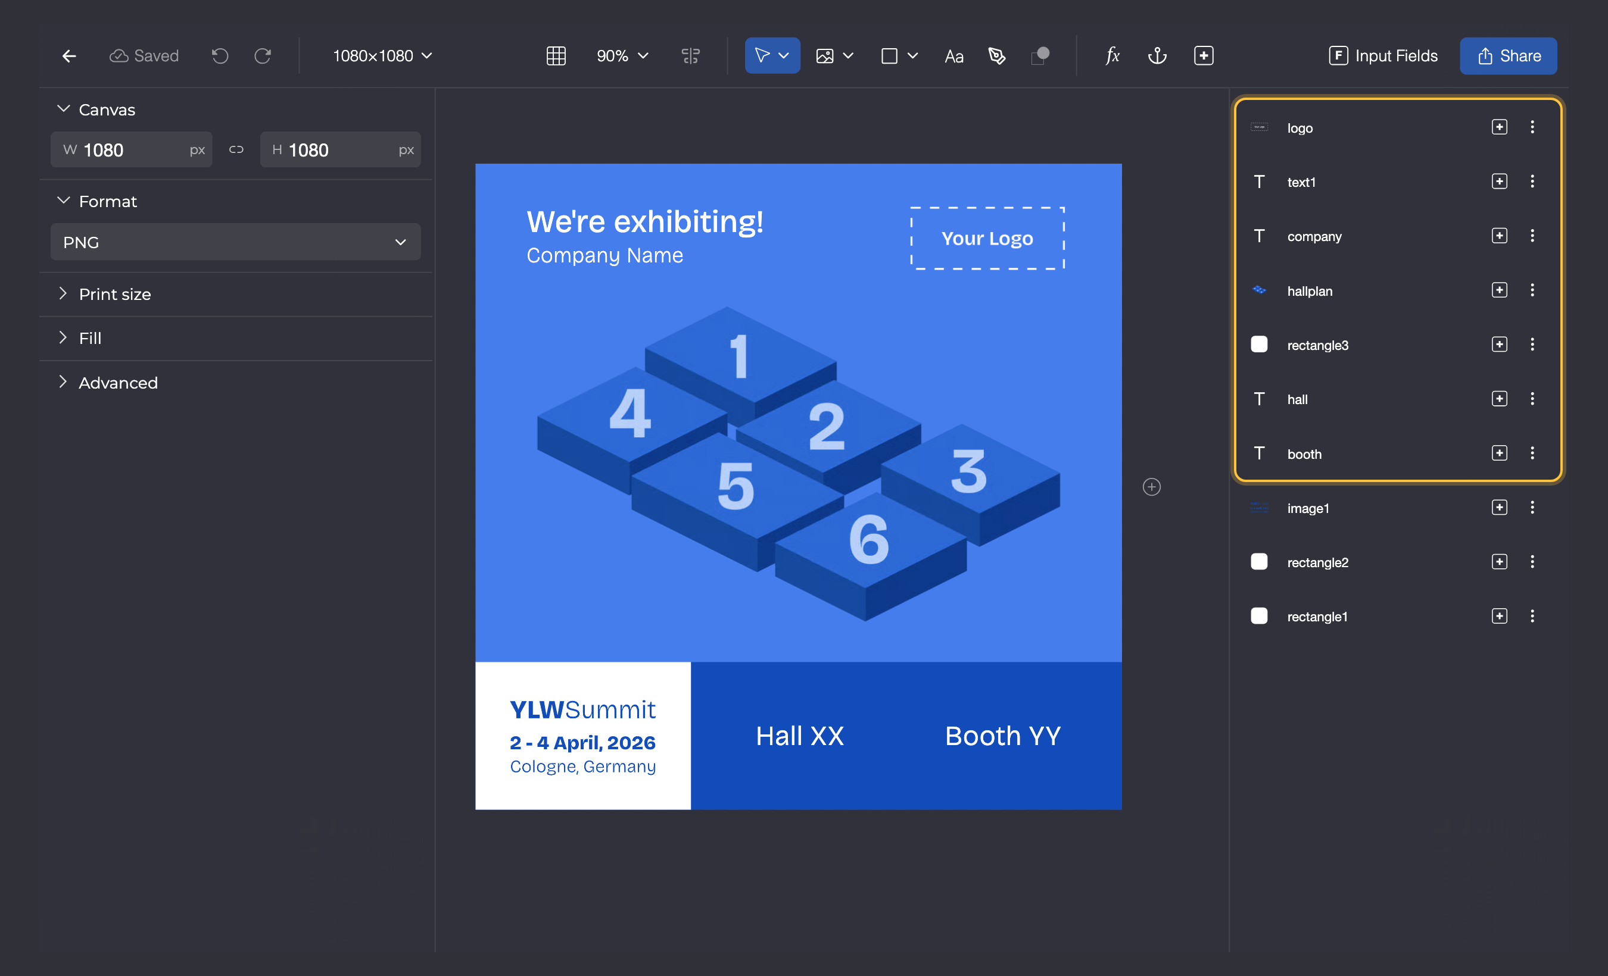Select the rectangle shape tool
1608x976 pixels.
(889, 56)
